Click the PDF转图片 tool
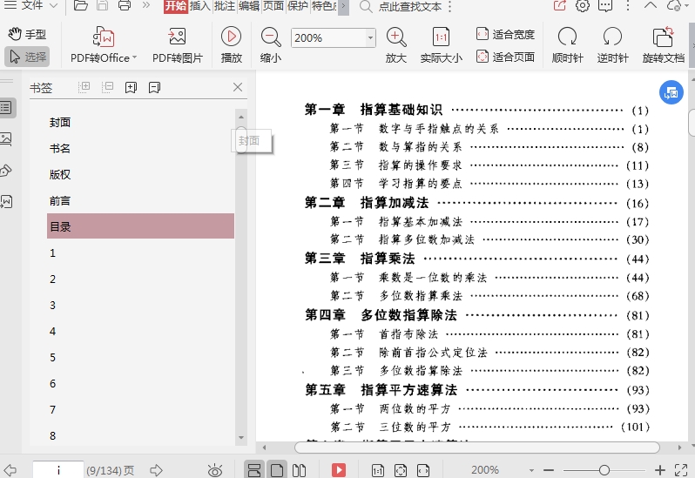Viewport: 695px width, 478px height. coord(178,44)
